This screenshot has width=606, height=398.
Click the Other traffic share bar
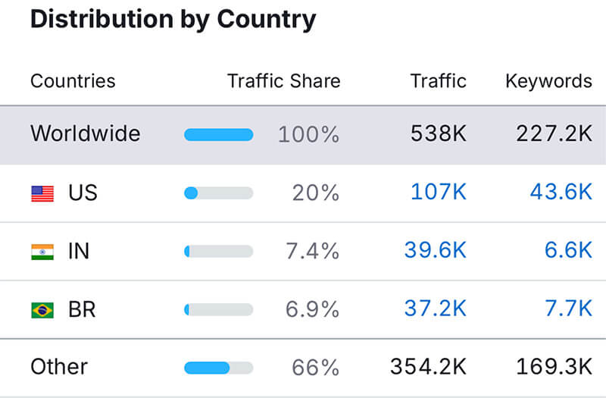[218, 368]
